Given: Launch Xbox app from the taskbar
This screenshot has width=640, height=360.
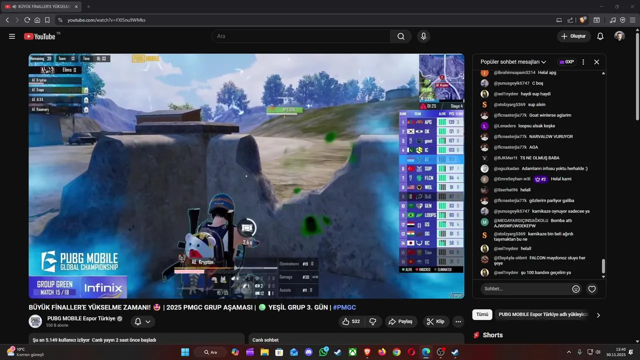Looking at the screenshot, I should point(352,352).
